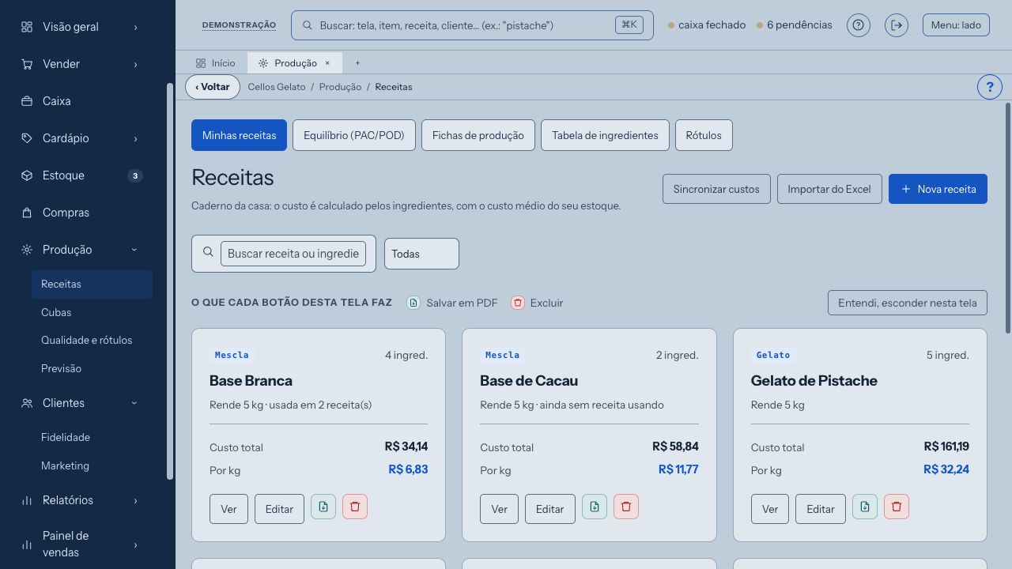The width and height of the screenshot is (1012, 569).
Task: Open the Tabela de ingredientes tab
Action: point(605,135)
